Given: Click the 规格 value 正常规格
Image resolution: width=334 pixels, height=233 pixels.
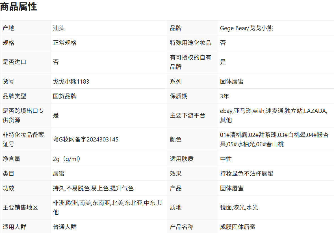Looking at the screenshot, I should (65, 43).
